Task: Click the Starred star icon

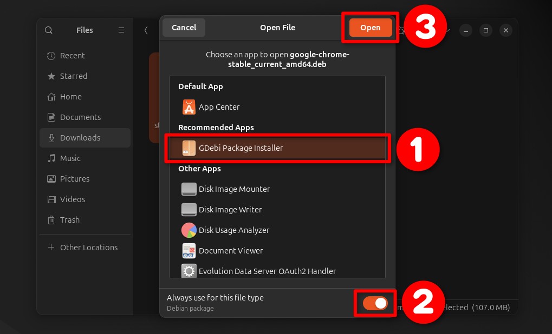Action: pos(51,76)
